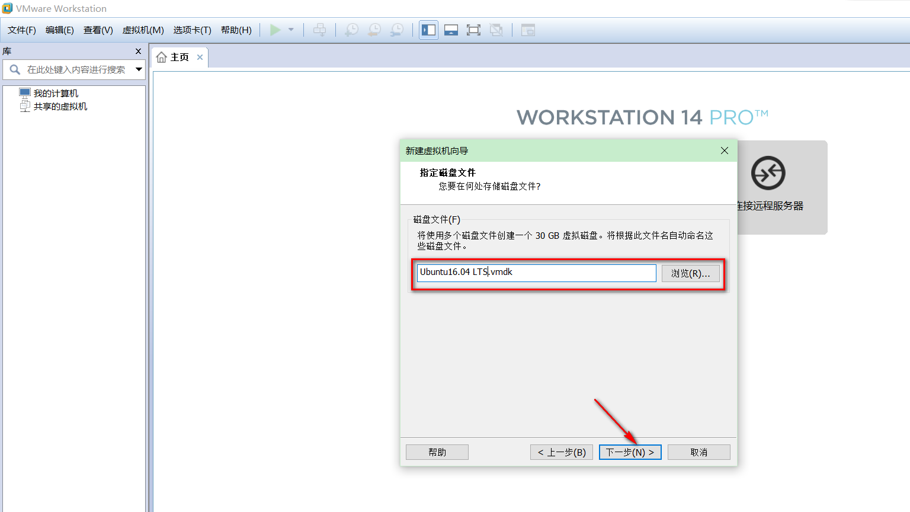Click 下一步(N) to continue the wizard
The height and width of the screenshot is (512, 910).
pos(630,452)
